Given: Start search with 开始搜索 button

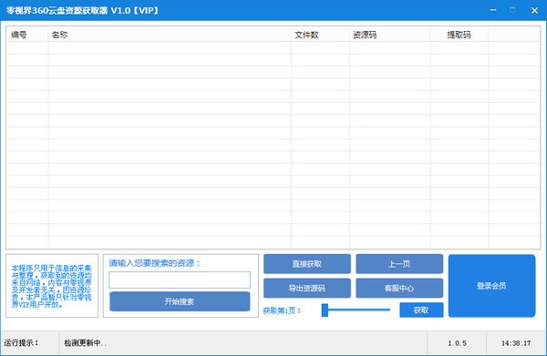Looking at the screenshot, I should pos(180,301).
